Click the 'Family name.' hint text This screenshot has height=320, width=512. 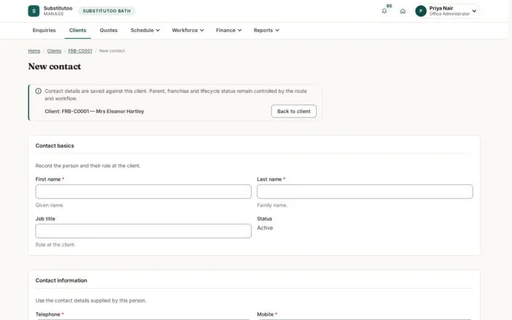(x=272, y=205)
